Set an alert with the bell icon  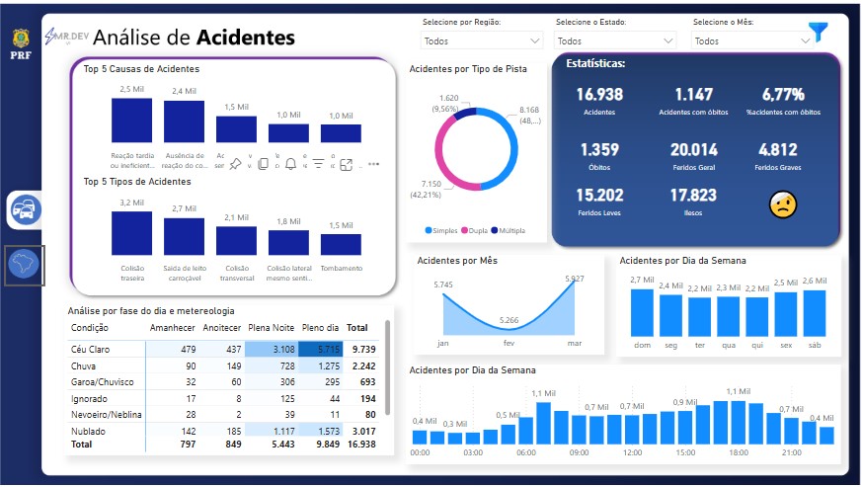click(291, 163)
